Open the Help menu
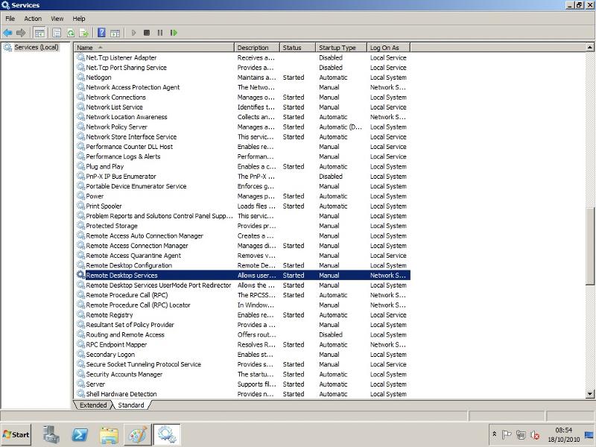The image size is (596, 447). pyautogui.click(x=79, y=19)
